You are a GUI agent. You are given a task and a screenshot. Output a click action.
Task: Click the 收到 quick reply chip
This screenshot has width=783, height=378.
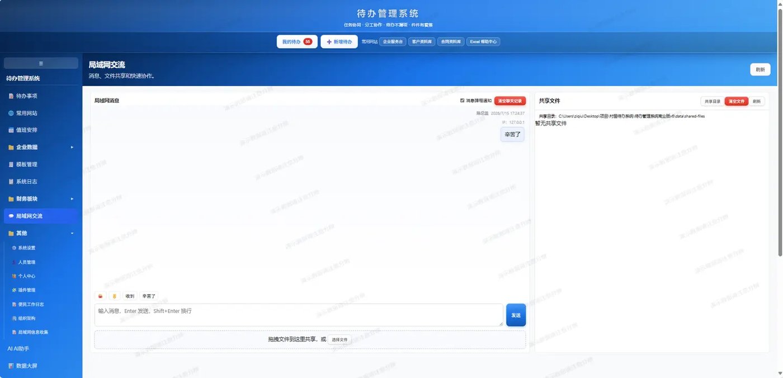[x=130, y=296]
